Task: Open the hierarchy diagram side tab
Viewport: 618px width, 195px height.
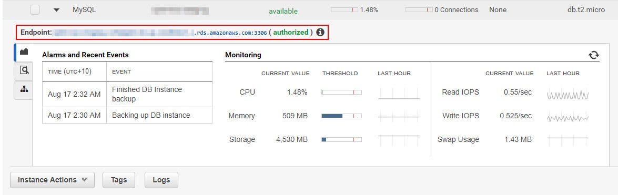Action: [x=24, y=90]
